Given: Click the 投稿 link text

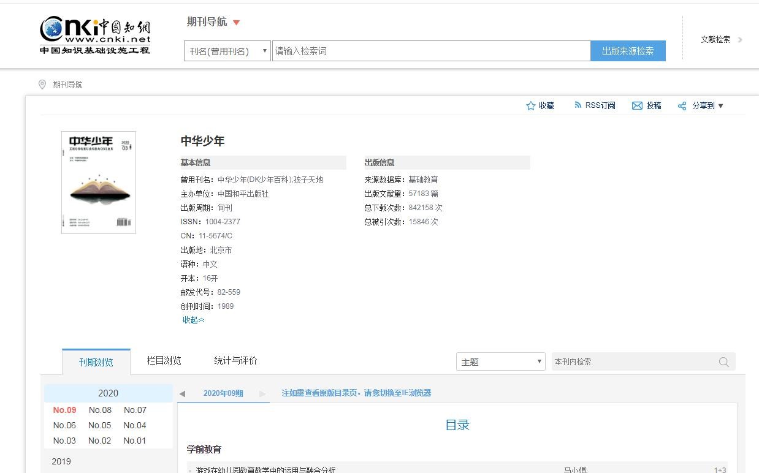Looking at the screenshot, I should pyautogui.click(x=654, y=105).
